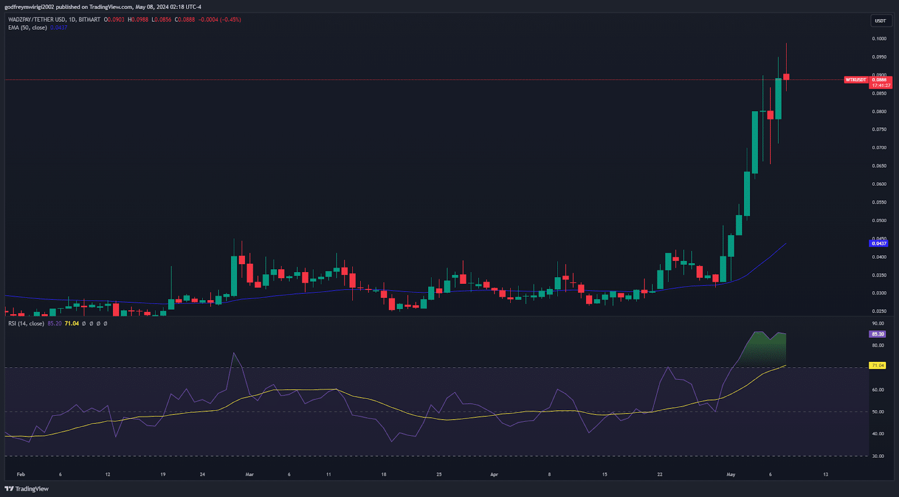Select the WADZPAY/TETHER USD symbol title
899x497 pixels.
tap(37, 20)
